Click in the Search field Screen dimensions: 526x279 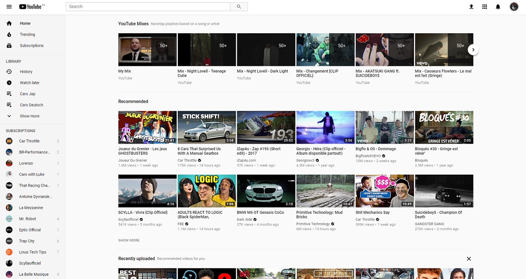148,6
